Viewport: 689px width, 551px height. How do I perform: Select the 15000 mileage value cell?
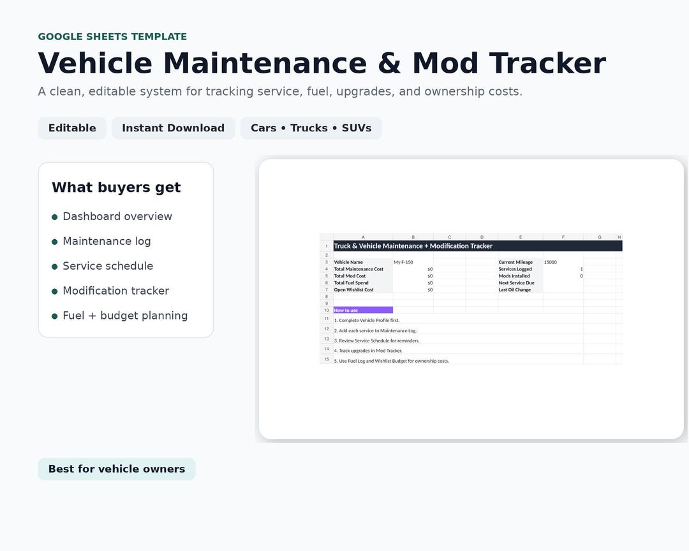[563, 262]
